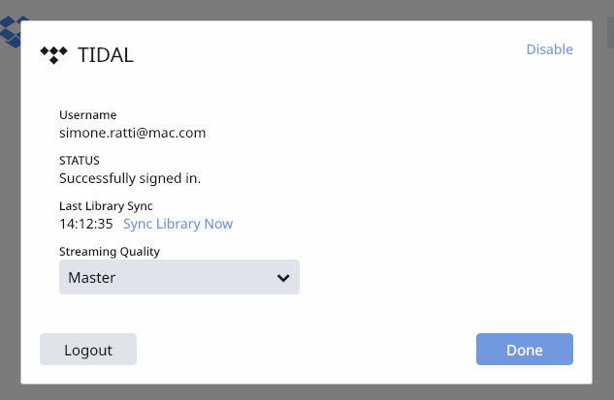
Task: Click the Last Library Sync label
Action: click(106, 206)
